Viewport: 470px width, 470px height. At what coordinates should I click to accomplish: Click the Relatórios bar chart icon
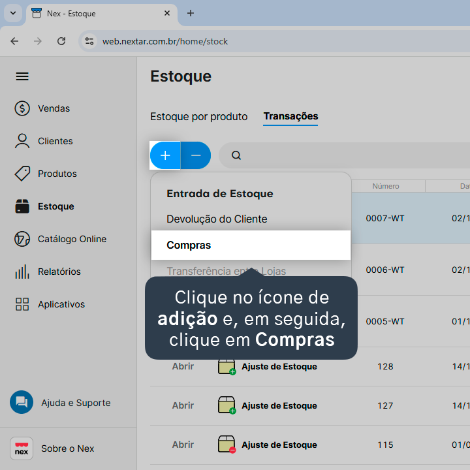pyautogui.click(x=22, y=272)
